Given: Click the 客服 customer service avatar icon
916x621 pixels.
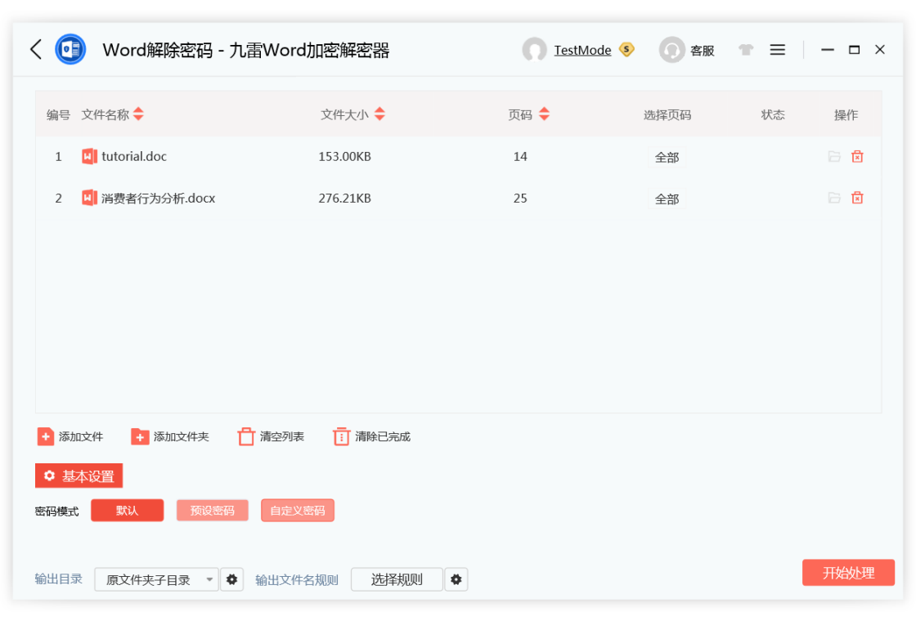Looking at the screenshot, I should point(671,50).
